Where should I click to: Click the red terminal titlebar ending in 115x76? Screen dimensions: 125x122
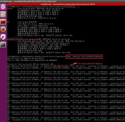coord(68,4)
